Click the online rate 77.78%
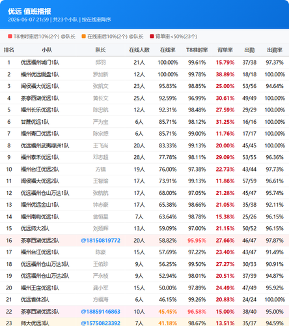This screenshot has height=326, width=289. click(168, 157)
